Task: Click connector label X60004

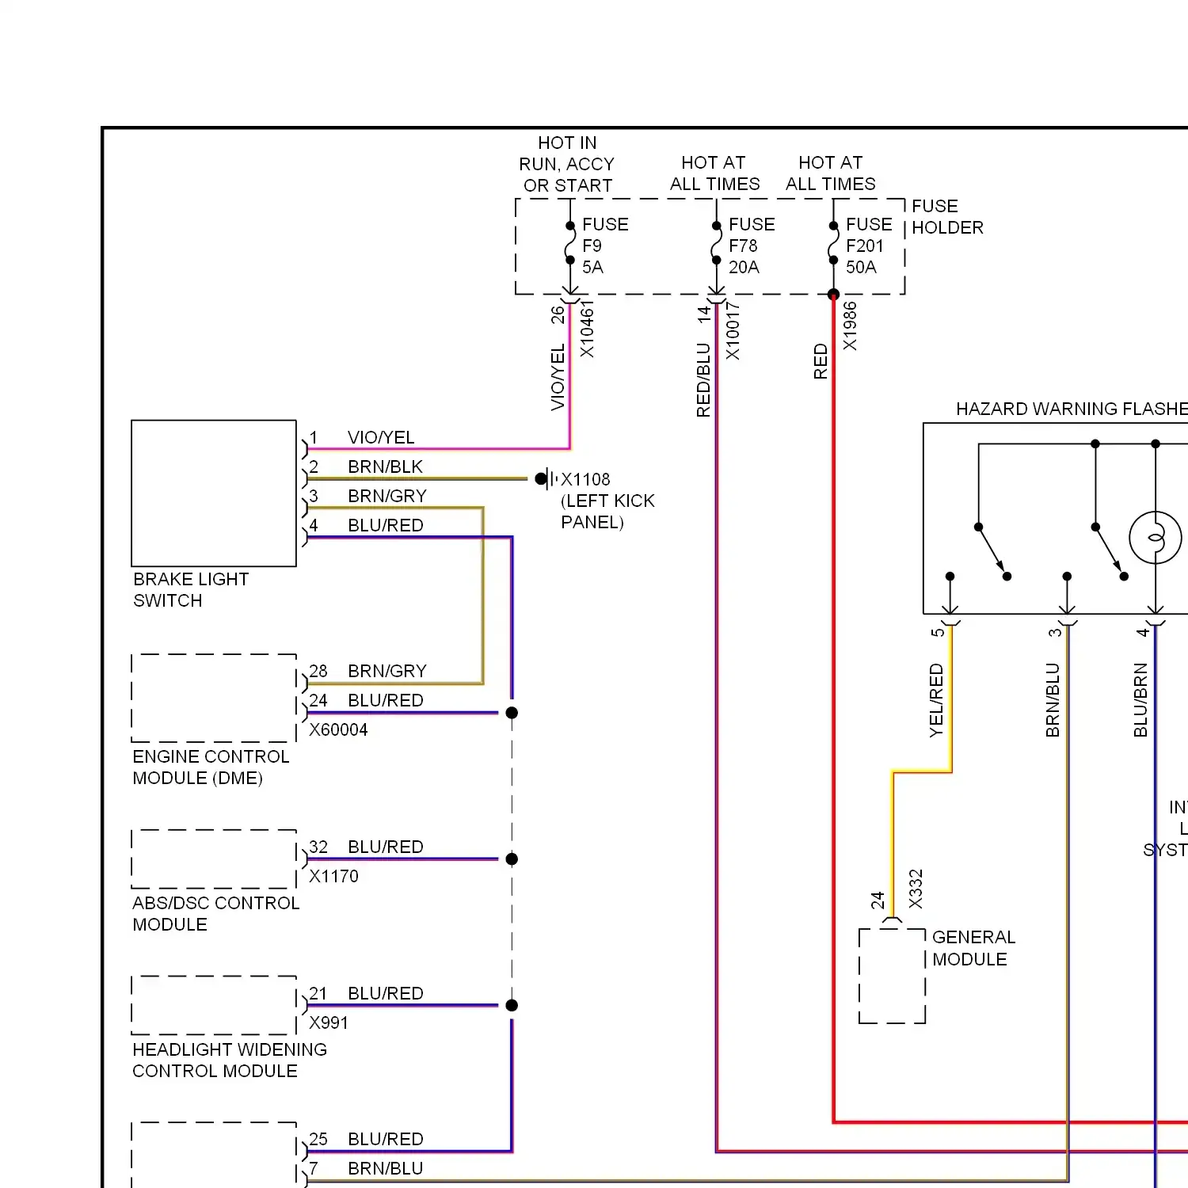Action: (x=338, y=729)
